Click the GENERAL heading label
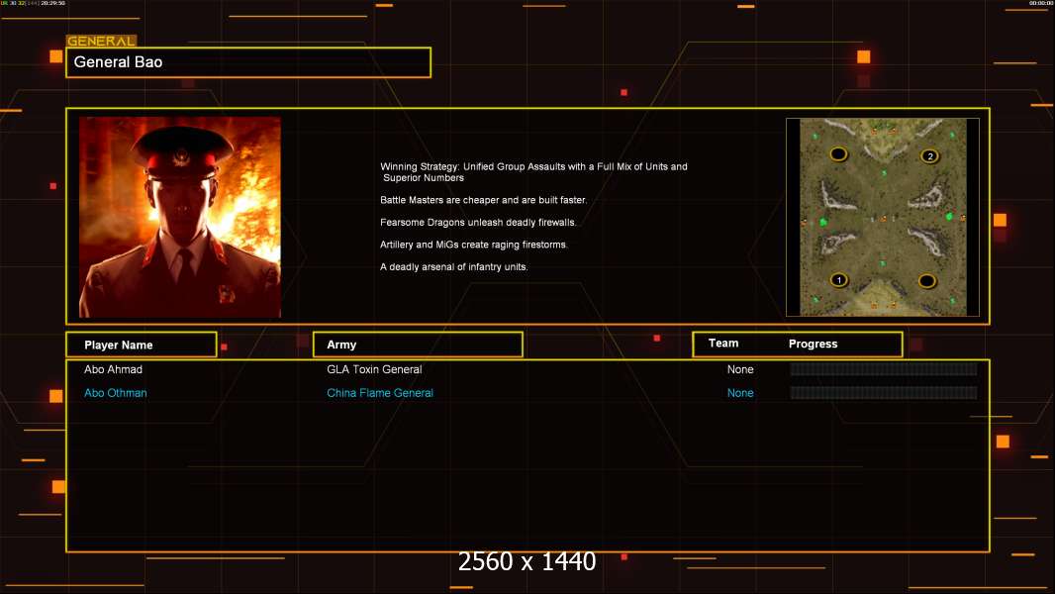1055x594 pixels. pos(101,41)
